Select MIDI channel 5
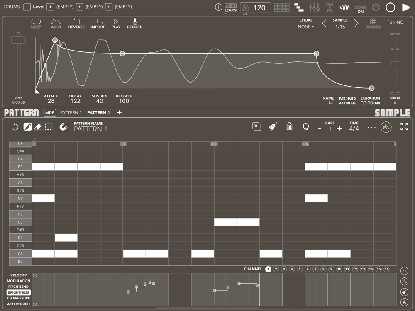The height and width of the screenshot is (311, 415). coord(300,269)
